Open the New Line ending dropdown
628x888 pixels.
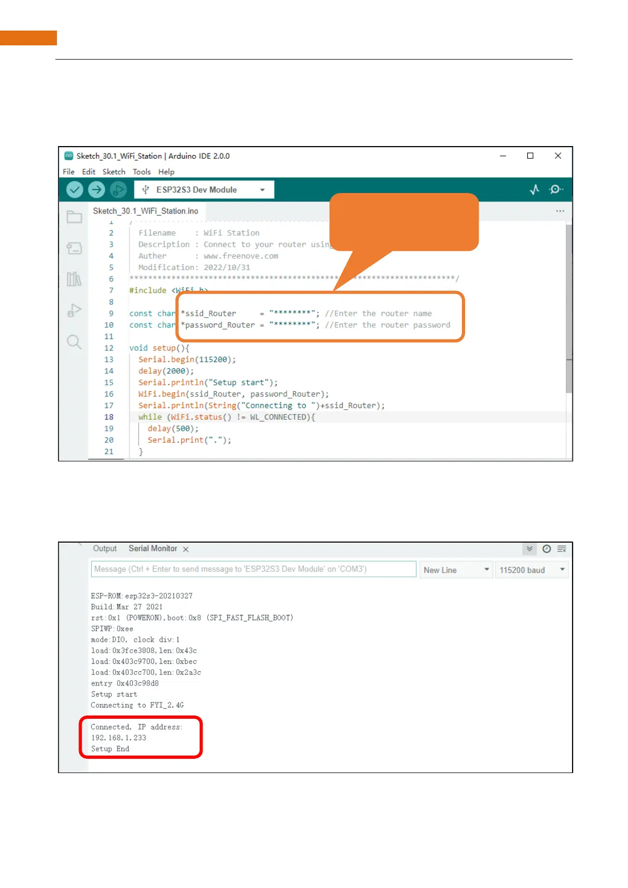pyautogui.click(x=456, y=570)
